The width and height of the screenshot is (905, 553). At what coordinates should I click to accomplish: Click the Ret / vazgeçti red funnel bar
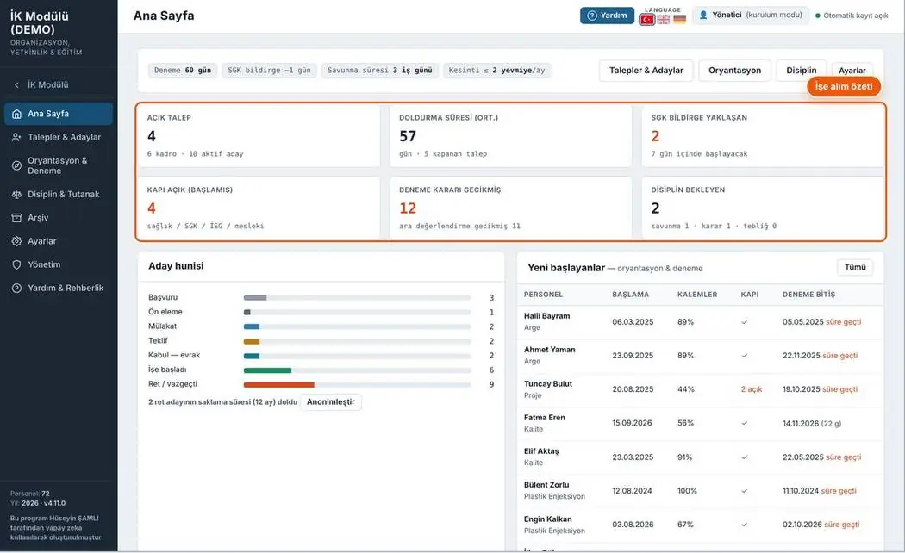[278, 385]
